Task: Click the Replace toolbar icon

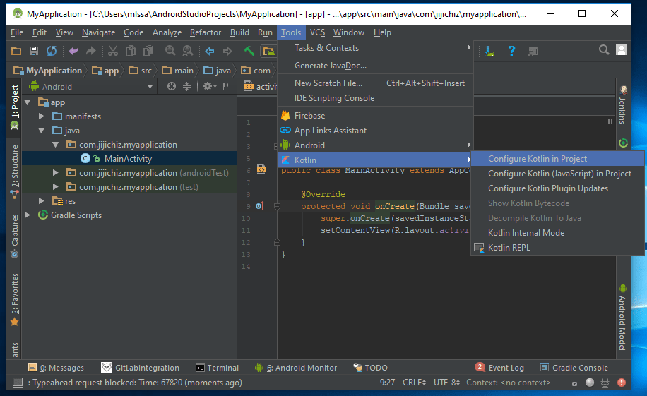Action: point(188,51)
